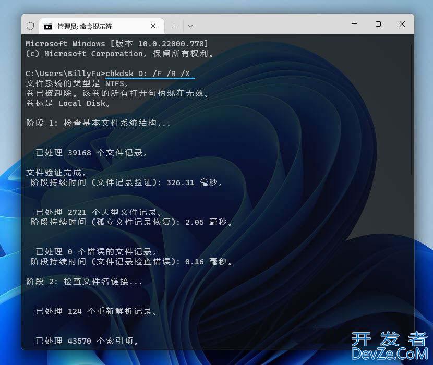Click the line 阶段 2: 检查文件名链接

pyautogui.click(x=84, y=282)
